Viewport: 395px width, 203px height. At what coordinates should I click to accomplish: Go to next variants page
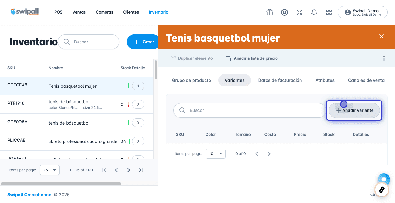coord(269,154)
